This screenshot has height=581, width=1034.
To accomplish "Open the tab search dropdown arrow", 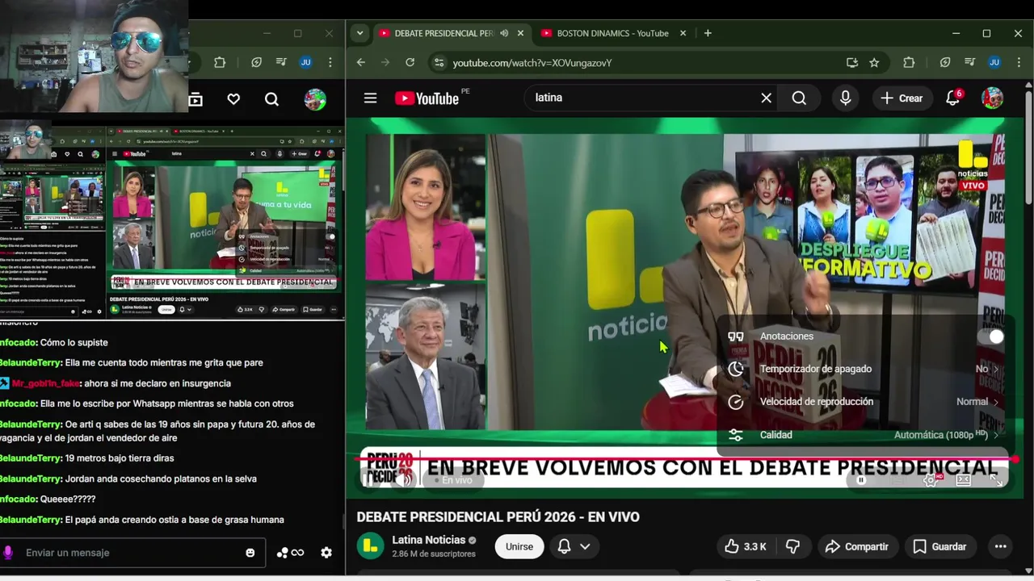I will (359, 33).
